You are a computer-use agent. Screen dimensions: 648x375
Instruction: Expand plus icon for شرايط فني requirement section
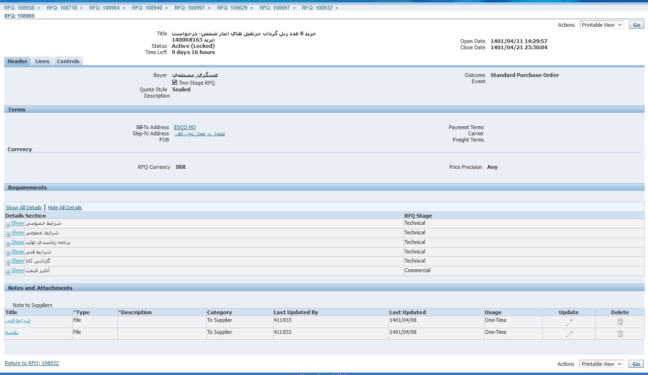[x=8, y=254]
